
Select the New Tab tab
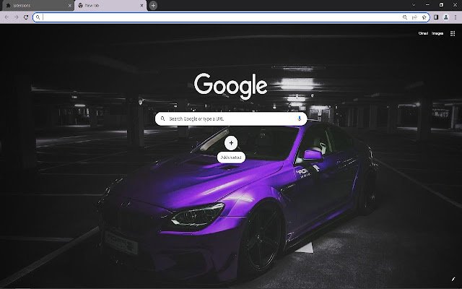coord(110,5)
